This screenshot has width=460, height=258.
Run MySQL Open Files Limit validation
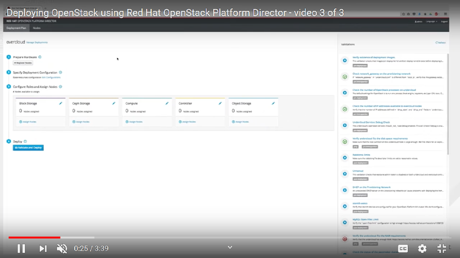(x=345, y=223)
